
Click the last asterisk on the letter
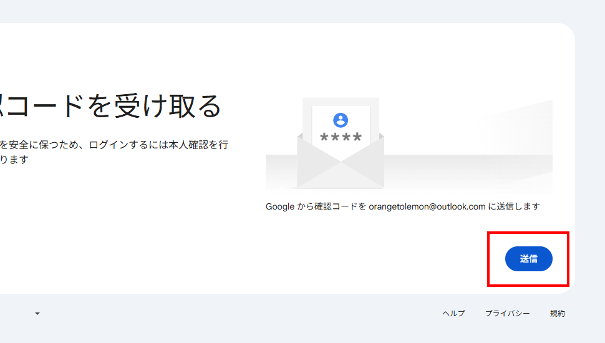[357, 137]
